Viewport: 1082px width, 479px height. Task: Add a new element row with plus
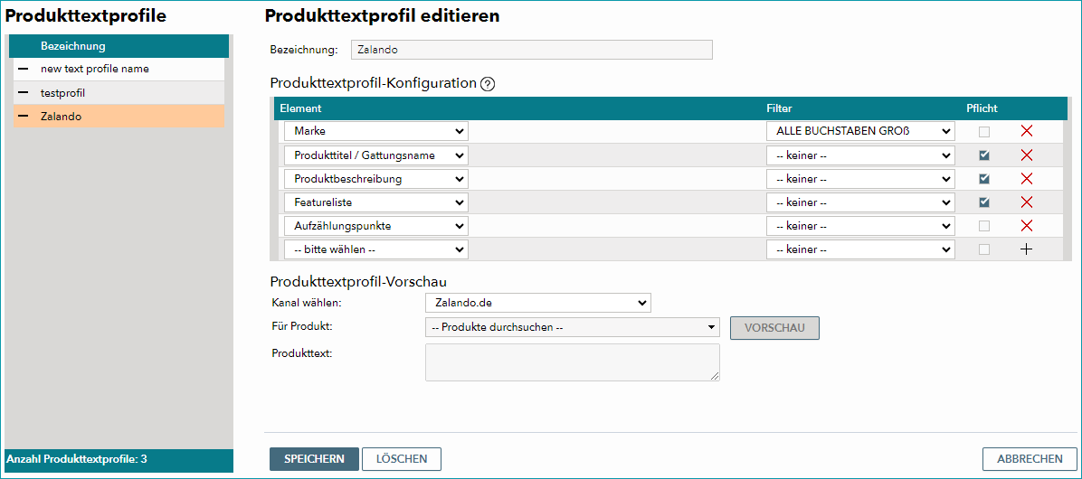pos(1026,249)
